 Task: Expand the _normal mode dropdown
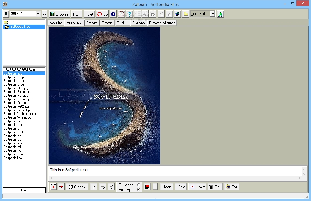click(212, 14)
